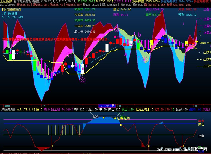
Task: Click the circled number 3 wave marker
Action: (x=117, y=29)
